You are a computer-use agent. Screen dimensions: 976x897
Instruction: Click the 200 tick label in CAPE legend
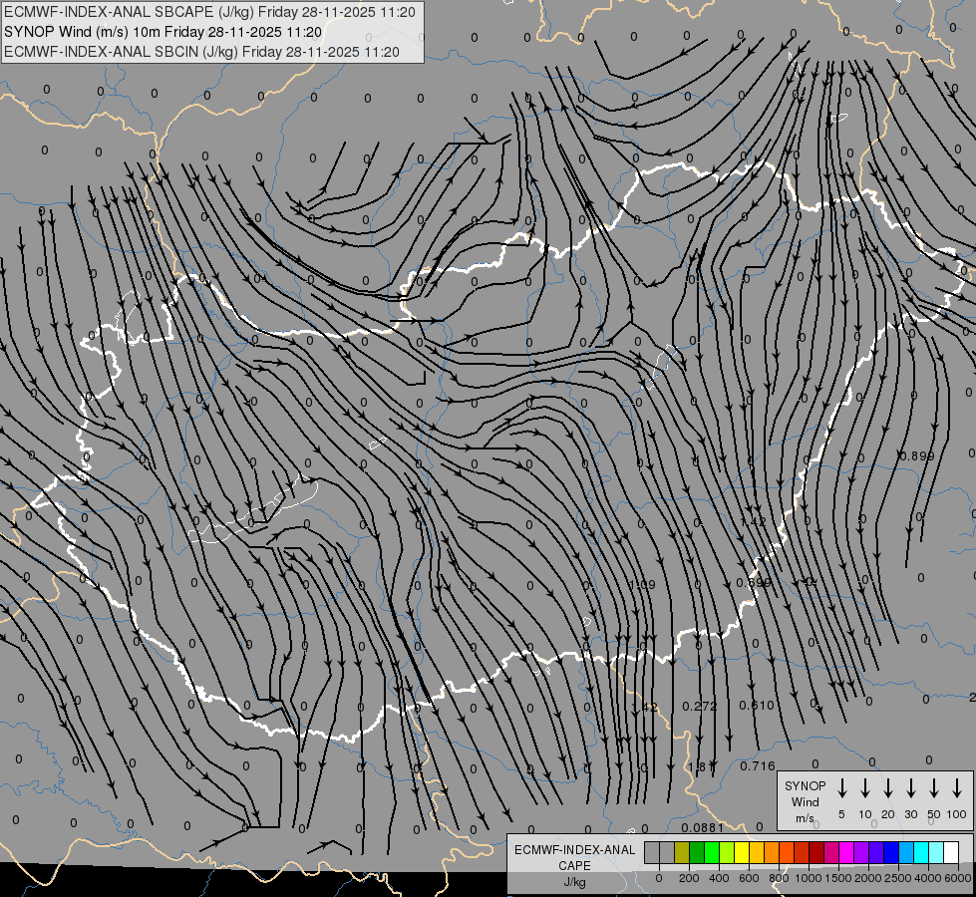point(689,878)
